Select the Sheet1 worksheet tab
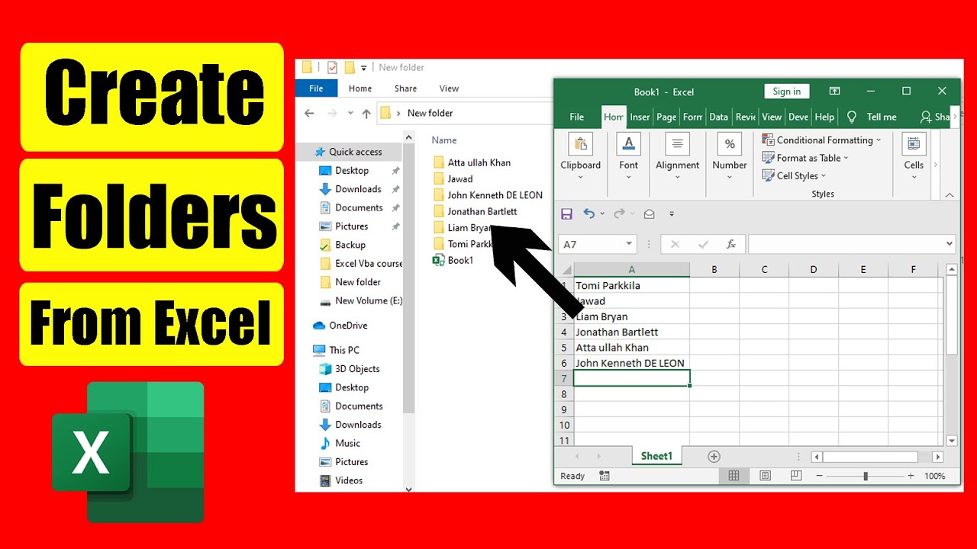977x549 pixels. click(x=656, y=456)
